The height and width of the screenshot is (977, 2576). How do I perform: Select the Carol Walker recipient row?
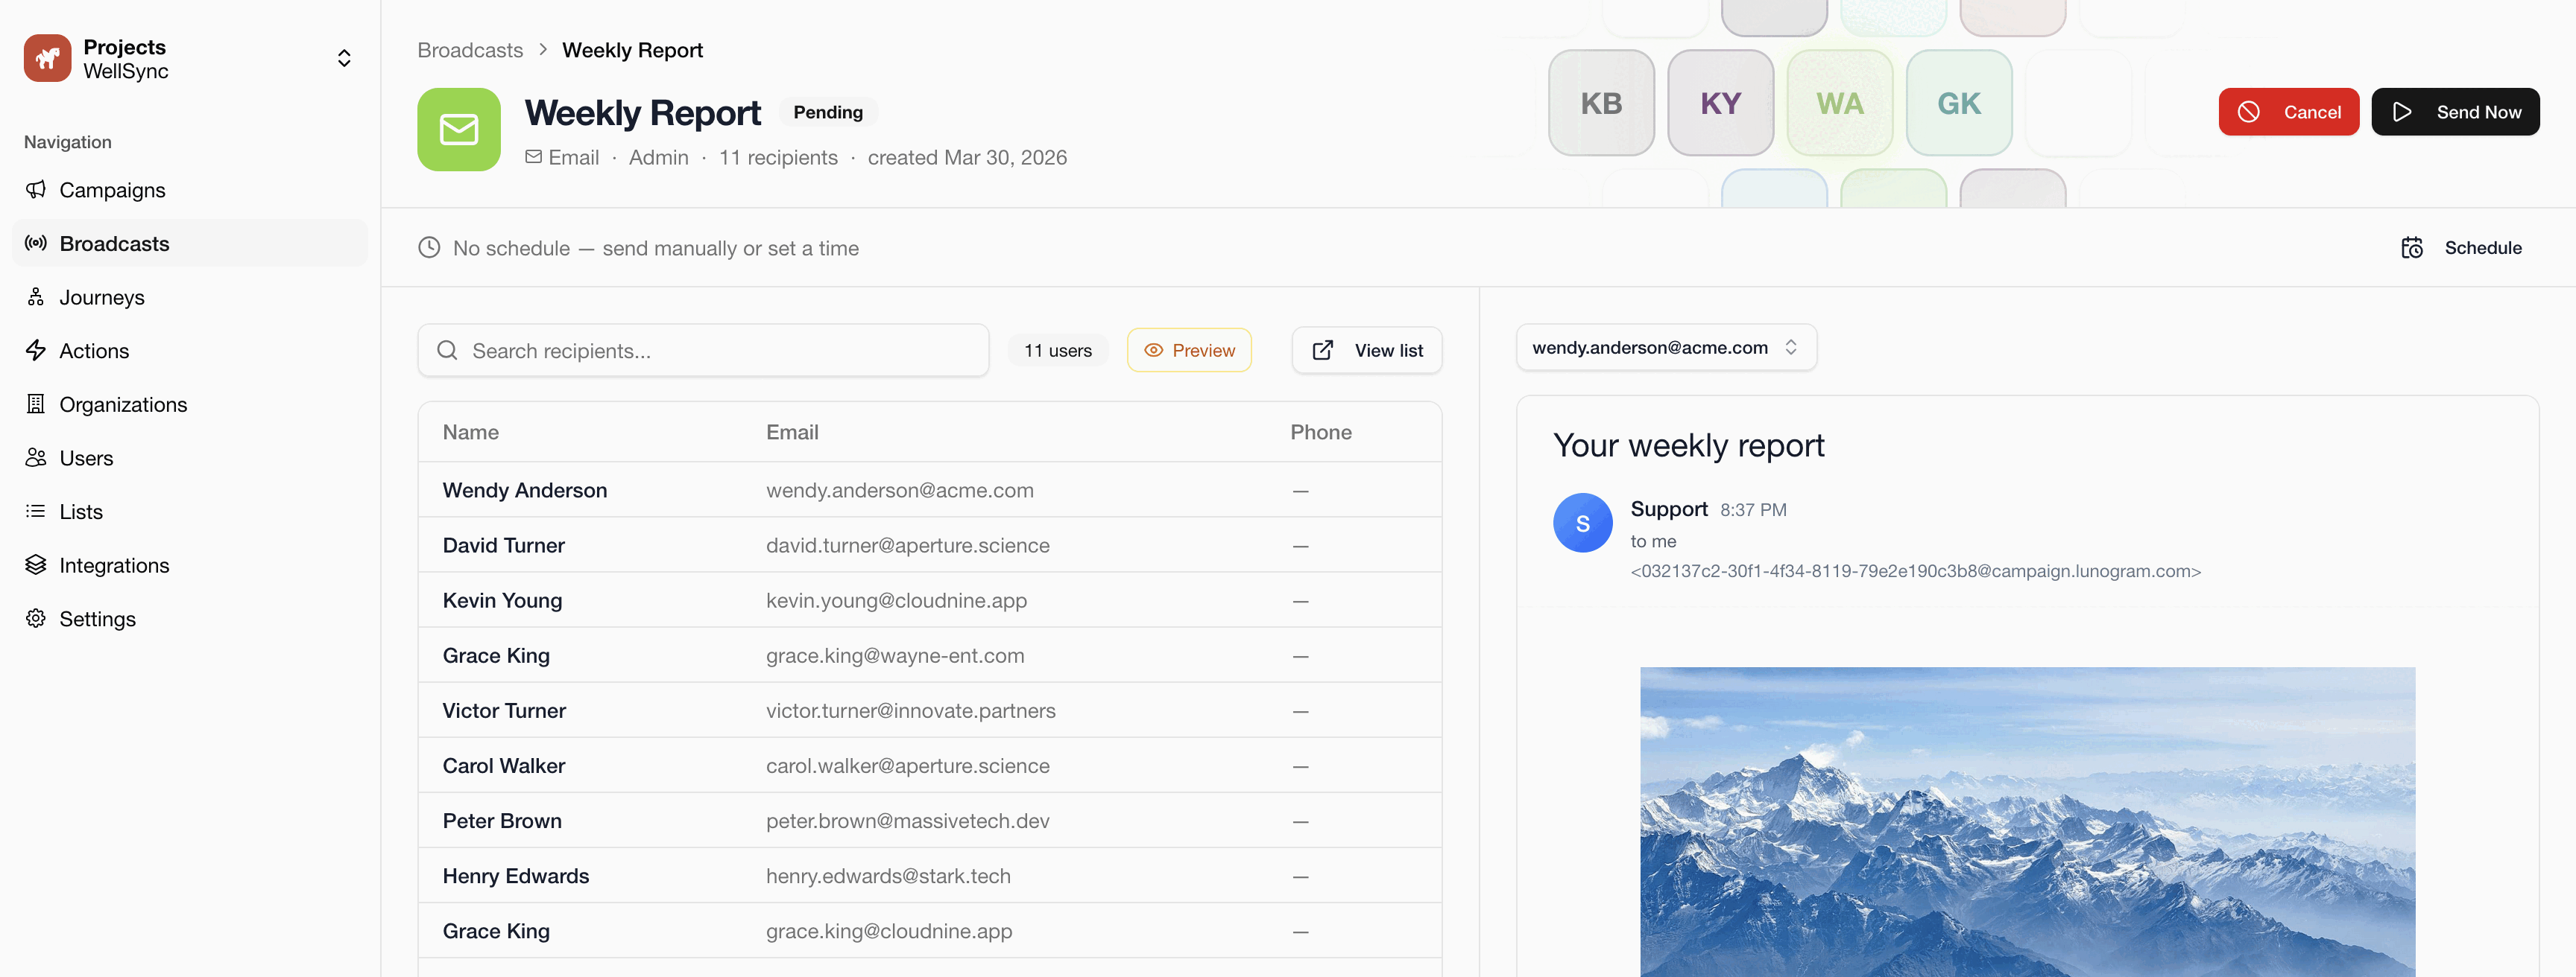click(x=930, y=766)
